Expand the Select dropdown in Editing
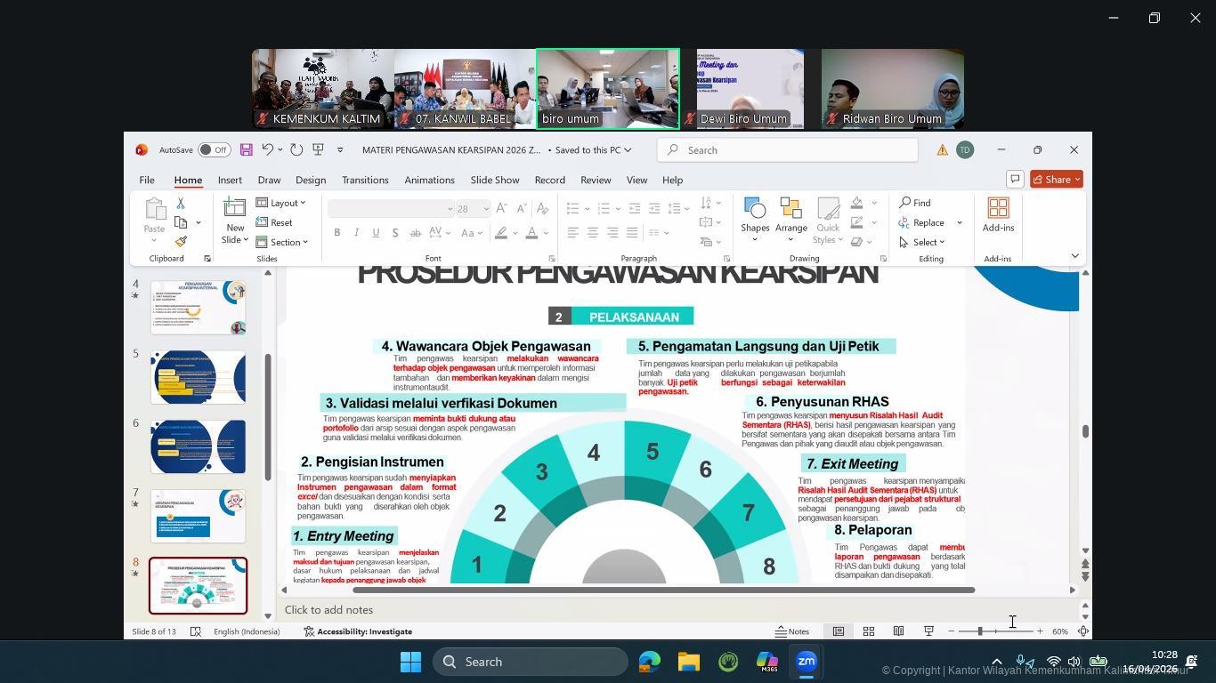The image size is (1216, 683). coord(922,242)
